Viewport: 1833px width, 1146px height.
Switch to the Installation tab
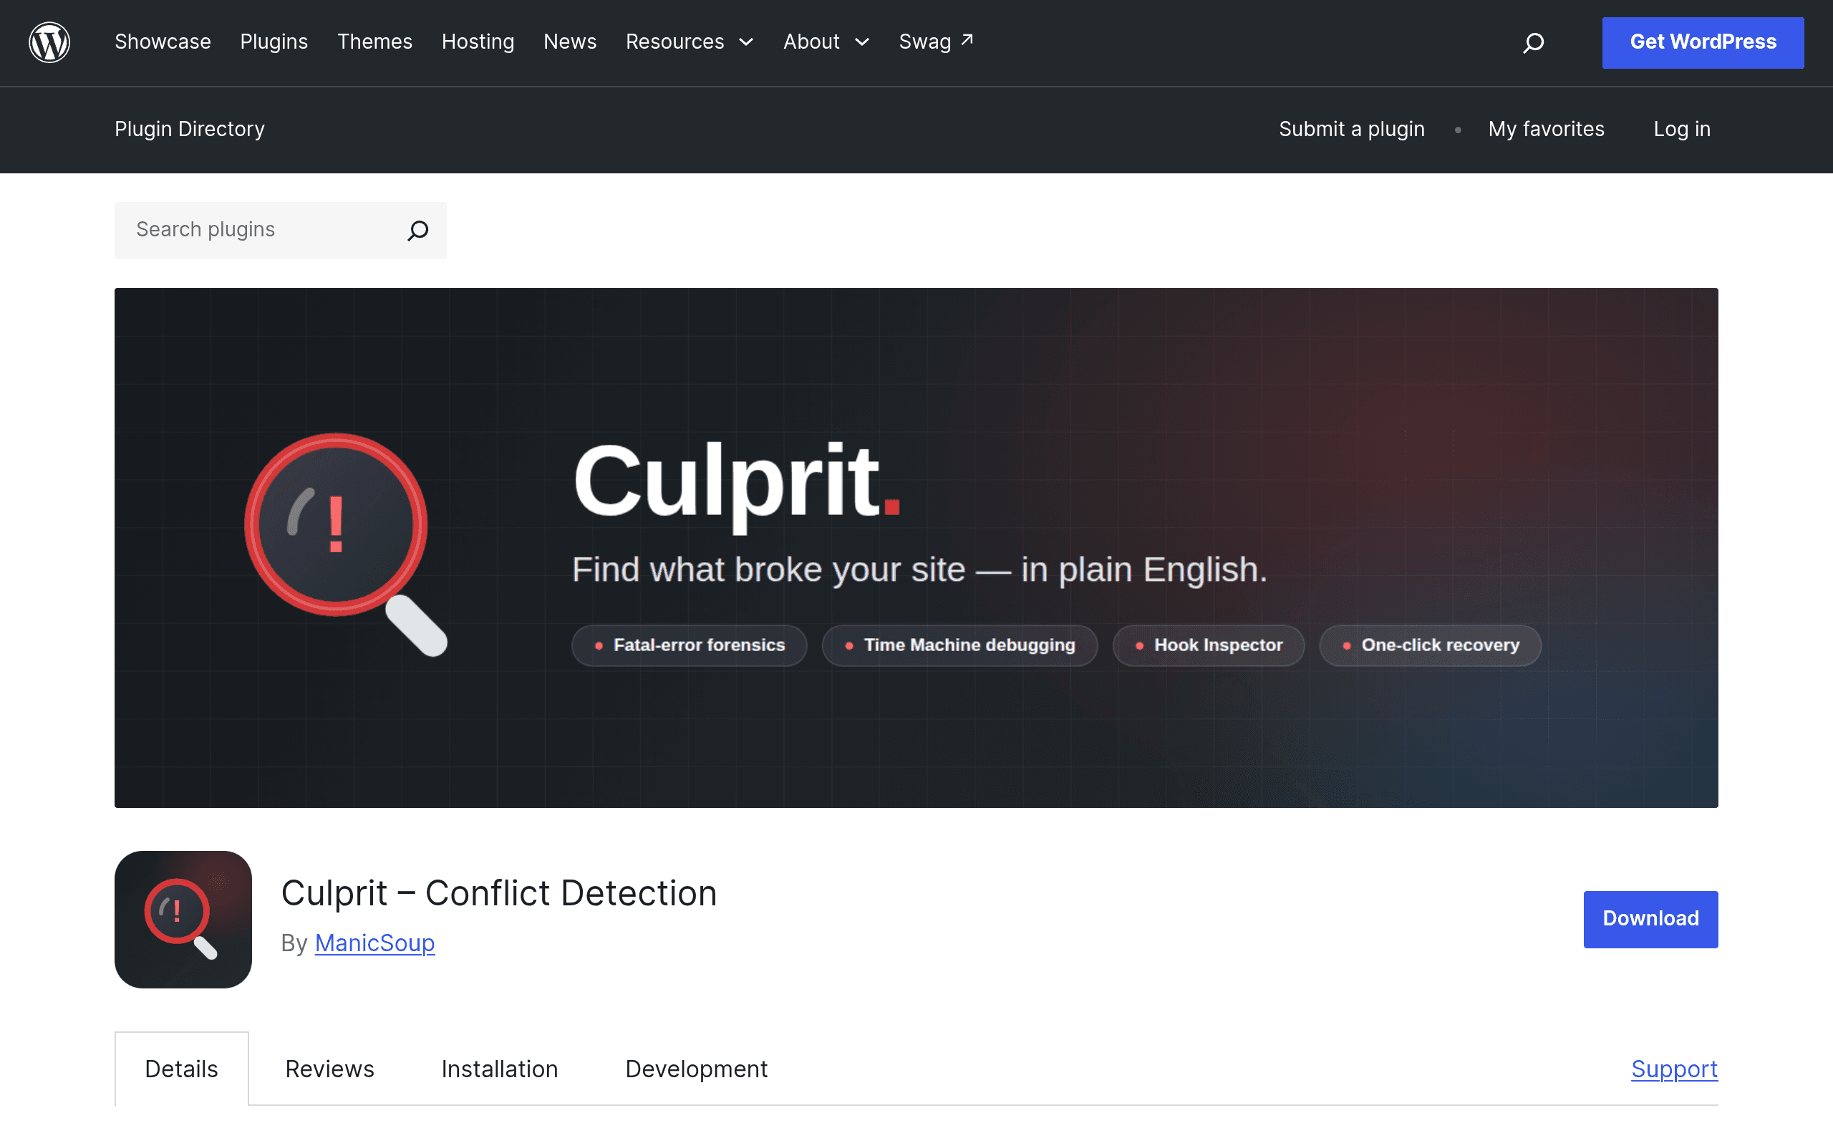click(499, 1069)
